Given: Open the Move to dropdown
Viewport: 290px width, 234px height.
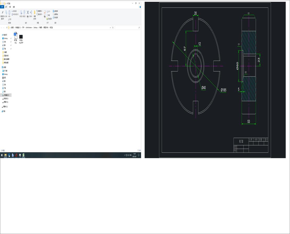Looking at the screenshot, I should pyautogui.click(x=21, y=14).
